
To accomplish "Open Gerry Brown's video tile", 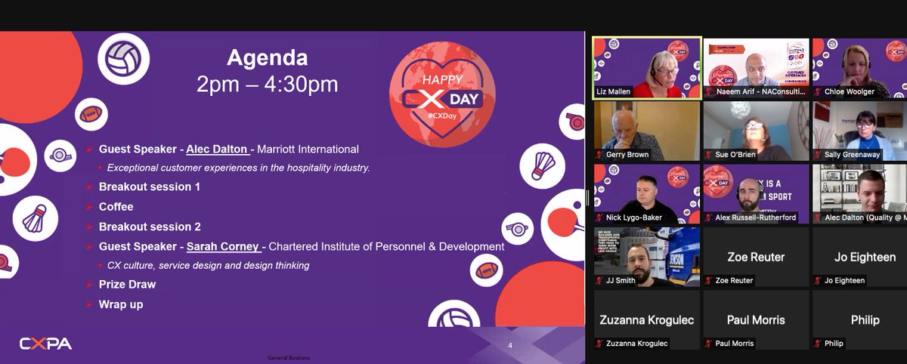I will tap(647, 131).
